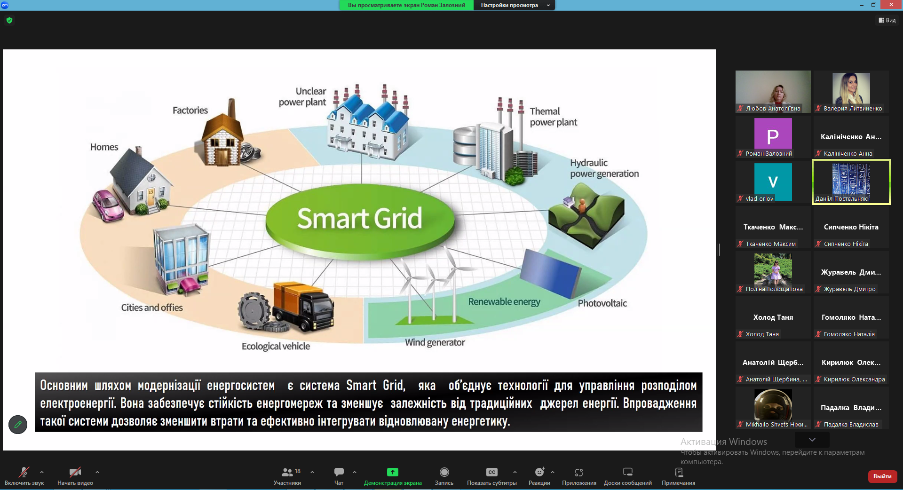Expand audio options arrow beside microphone

42,472
